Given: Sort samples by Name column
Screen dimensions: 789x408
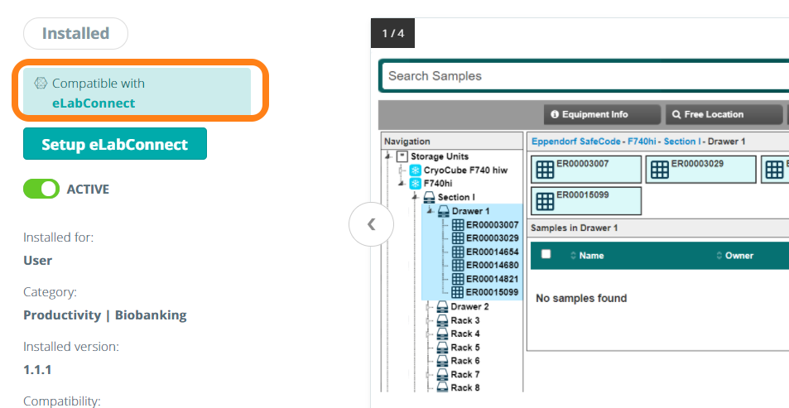Looking at the screenshot, I should pos(591,256).
